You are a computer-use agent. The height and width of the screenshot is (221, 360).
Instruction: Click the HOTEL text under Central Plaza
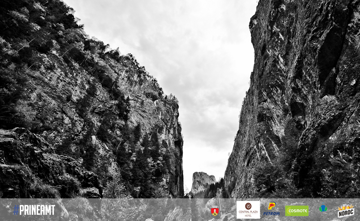(248, 216)
